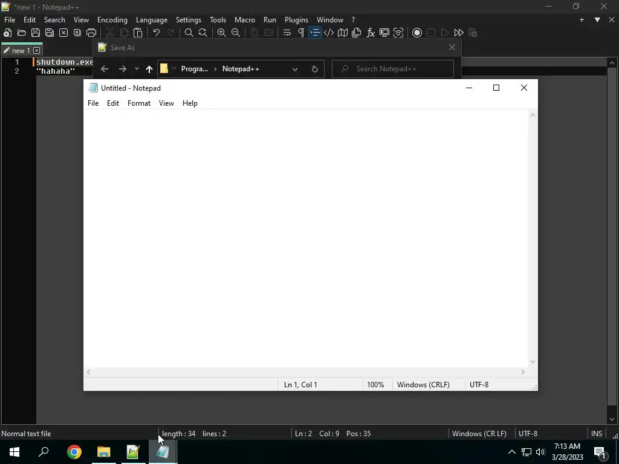Viewport: 619px width, 464px height.
Task: Click Back arrow in Save As dialog
Action: [x=105, y=69]
